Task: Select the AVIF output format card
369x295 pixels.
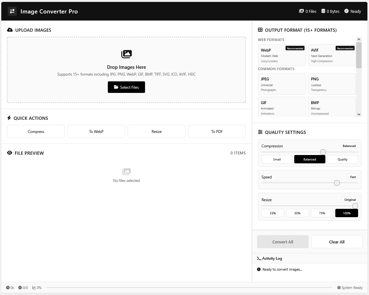Action: 332,55
